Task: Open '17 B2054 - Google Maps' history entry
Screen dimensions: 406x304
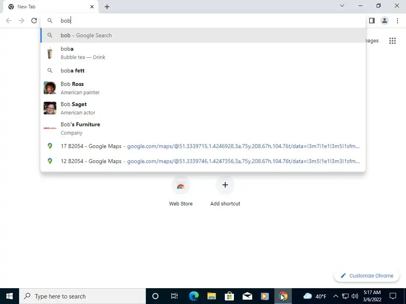Action: (x=203, y=146)
